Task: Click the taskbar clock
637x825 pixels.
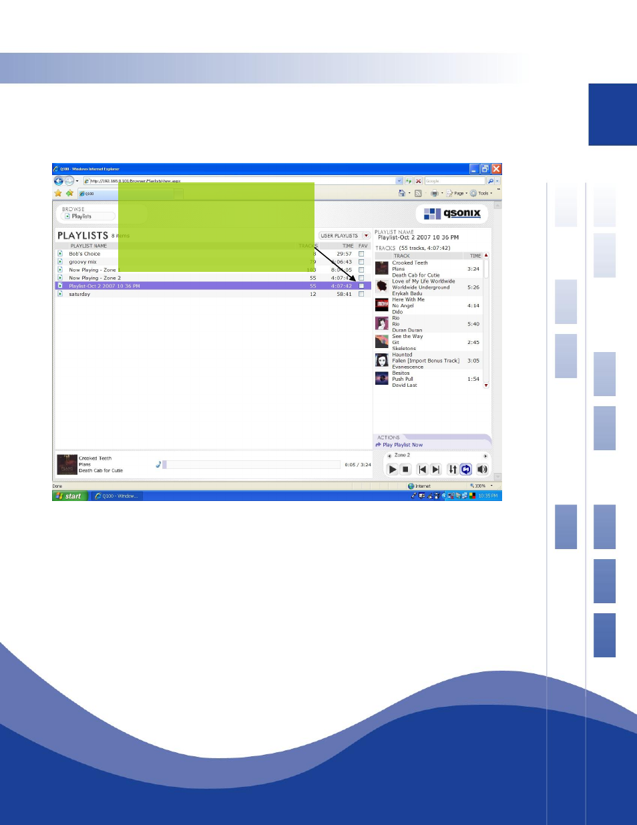Action: tap(488, 496)
